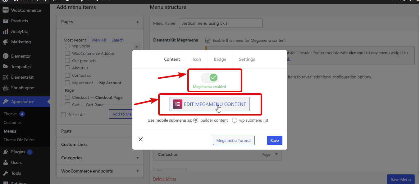420x184 pixels.
Task: Switch to the Content tab
Action: pos(172,59)
